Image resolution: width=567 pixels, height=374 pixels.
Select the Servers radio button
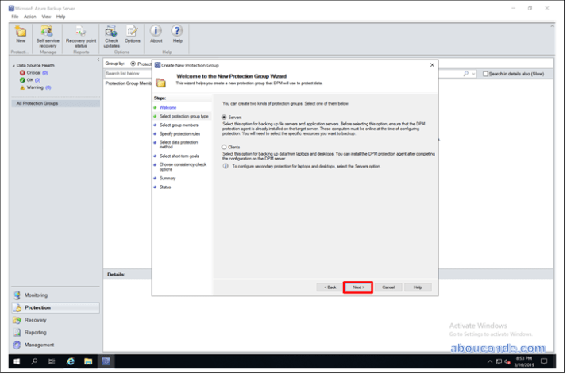coord(225,117)
